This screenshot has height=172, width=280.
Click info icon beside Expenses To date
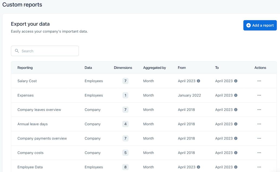point(236,95)
